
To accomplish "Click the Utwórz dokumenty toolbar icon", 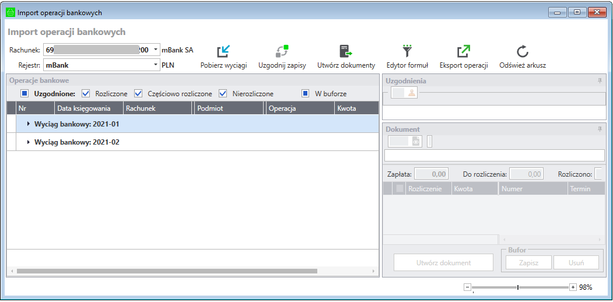I will [x=346, y=52].
